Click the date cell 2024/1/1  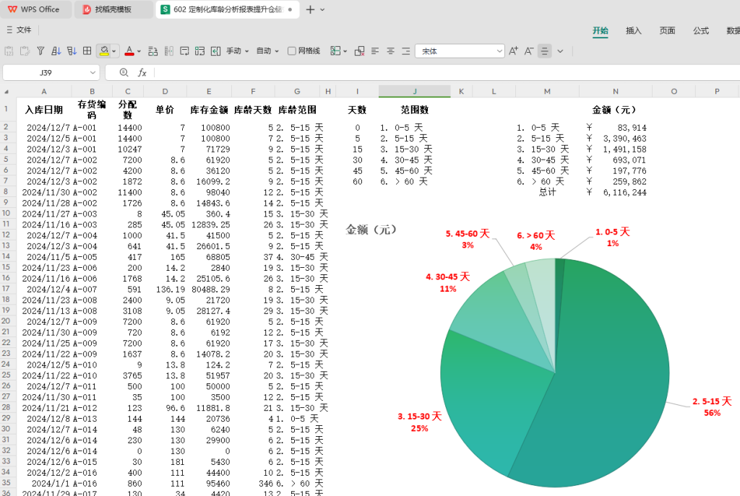click(44, 483)
